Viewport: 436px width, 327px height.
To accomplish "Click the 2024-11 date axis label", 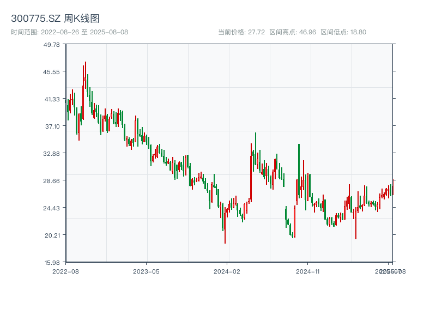I will [308, 271].
